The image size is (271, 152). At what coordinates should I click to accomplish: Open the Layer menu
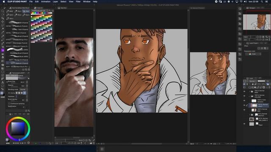pos(55,2)
